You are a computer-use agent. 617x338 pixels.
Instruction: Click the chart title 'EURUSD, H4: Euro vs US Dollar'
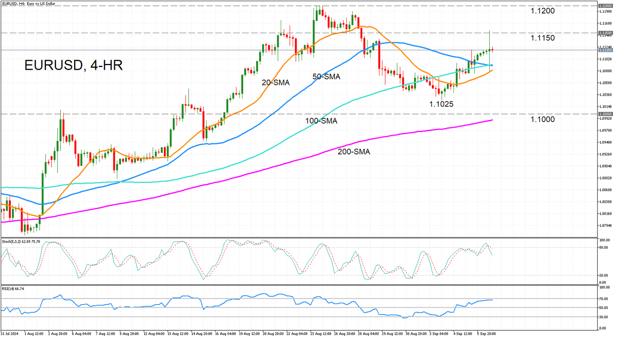pos(29,3)
